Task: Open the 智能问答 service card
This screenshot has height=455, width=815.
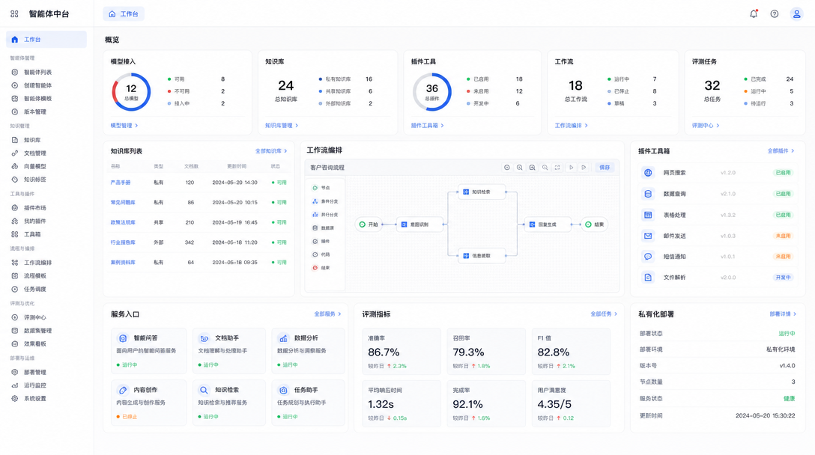Action: (x=148, y=350)
